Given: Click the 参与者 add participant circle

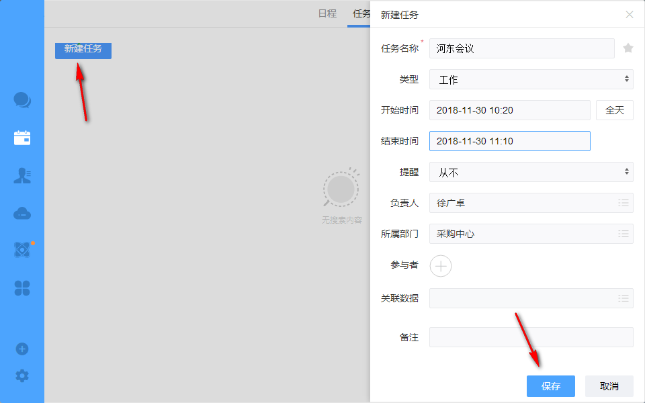Looking at the screenshot, I should click(441, 266).
